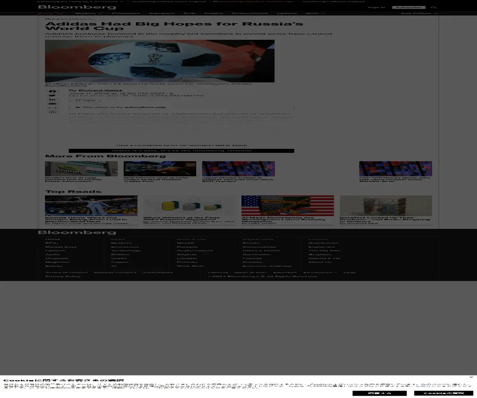Viewport: 477px width, 398px height.
Task: Open Help footer link
Action: tap(350, 273)
